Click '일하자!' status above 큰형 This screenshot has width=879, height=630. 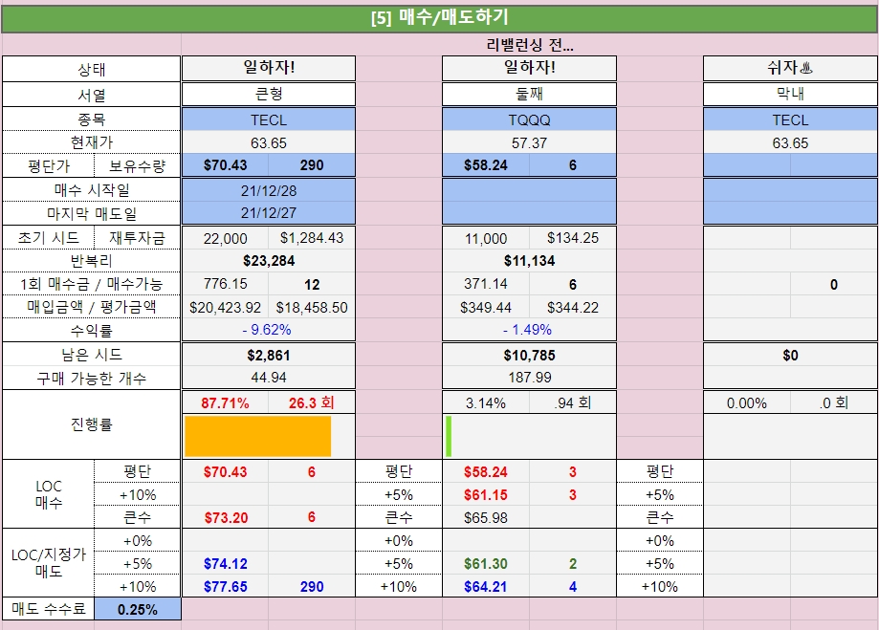269,68
